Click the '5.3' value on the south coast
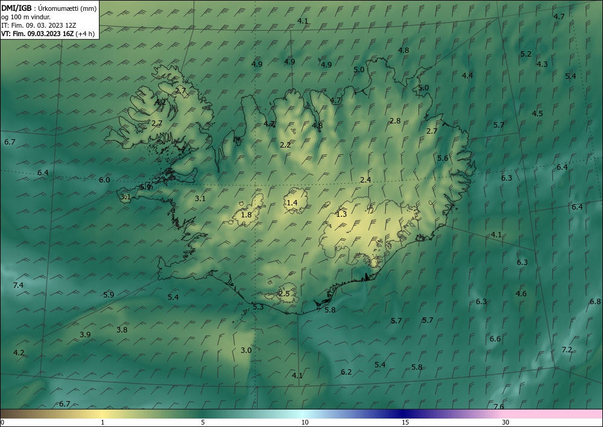 pyautogui.click(x=259, y=307)
